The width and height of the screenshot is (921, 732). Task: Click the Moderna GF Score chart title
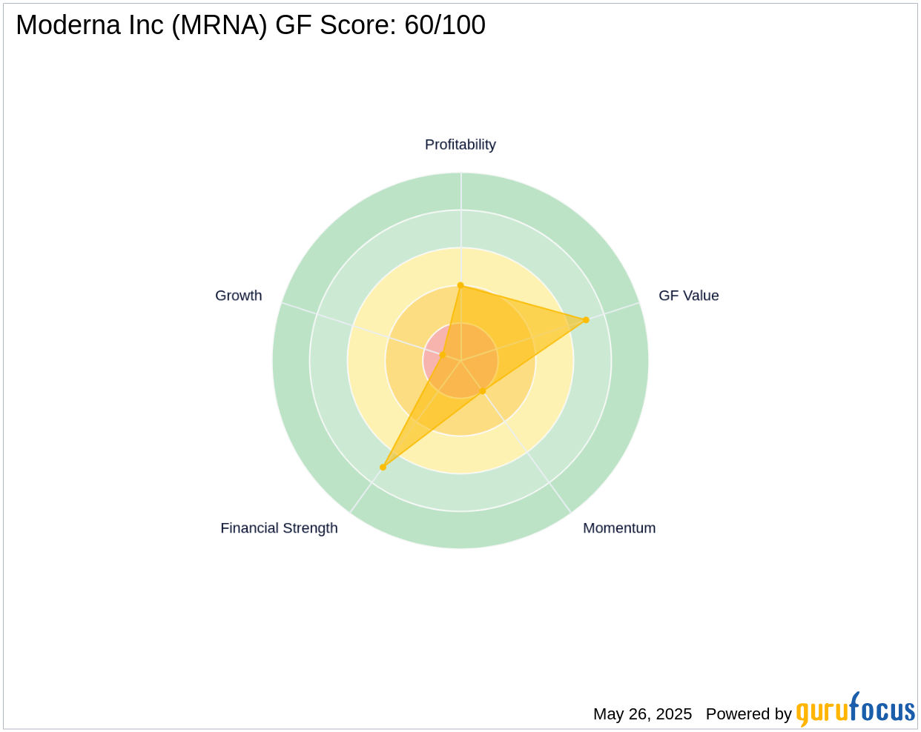tap(251, 25)
